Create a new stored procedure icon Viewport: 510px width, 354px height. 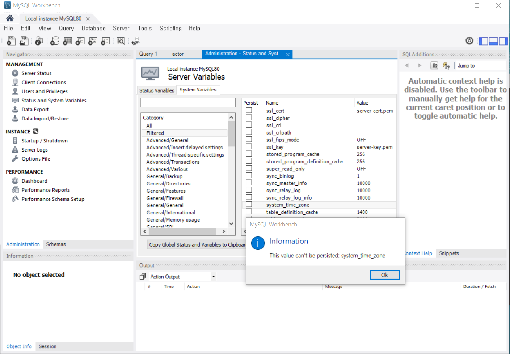pos(93,41)
